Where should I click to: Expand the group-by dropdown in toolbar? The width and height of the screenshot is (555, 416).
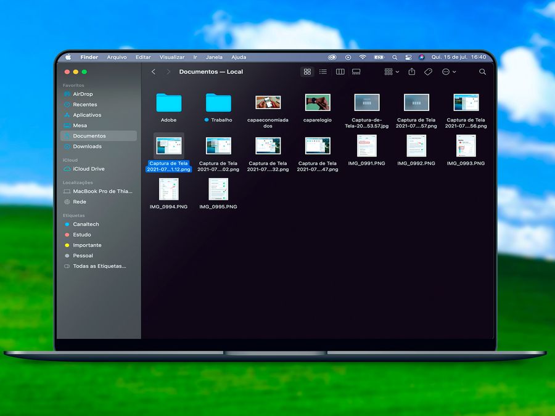pos(392,72)
